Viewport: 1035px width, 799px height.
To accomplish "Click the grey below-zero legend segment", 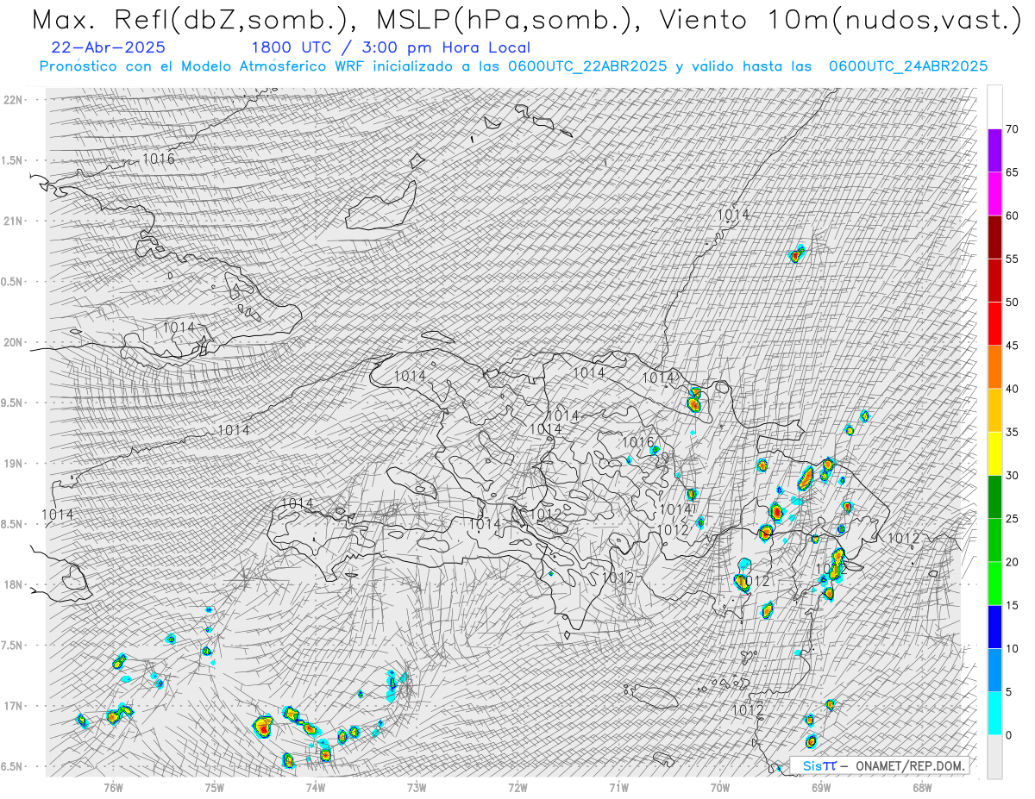I will point(994,756).
